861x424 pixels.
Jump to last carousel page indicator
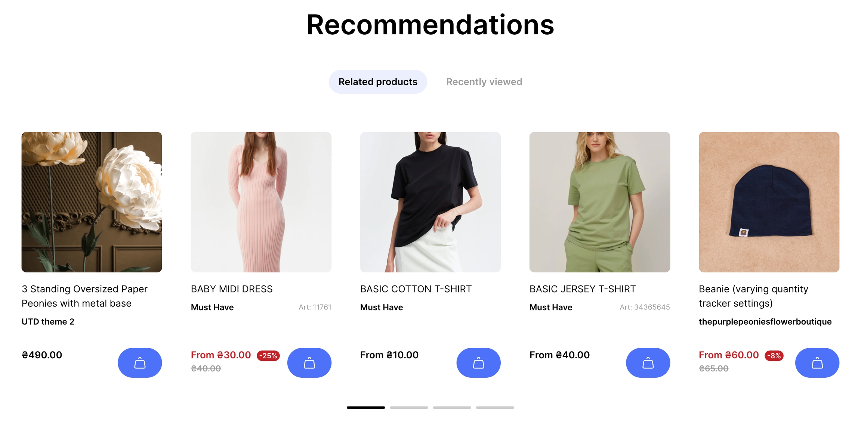495,407
